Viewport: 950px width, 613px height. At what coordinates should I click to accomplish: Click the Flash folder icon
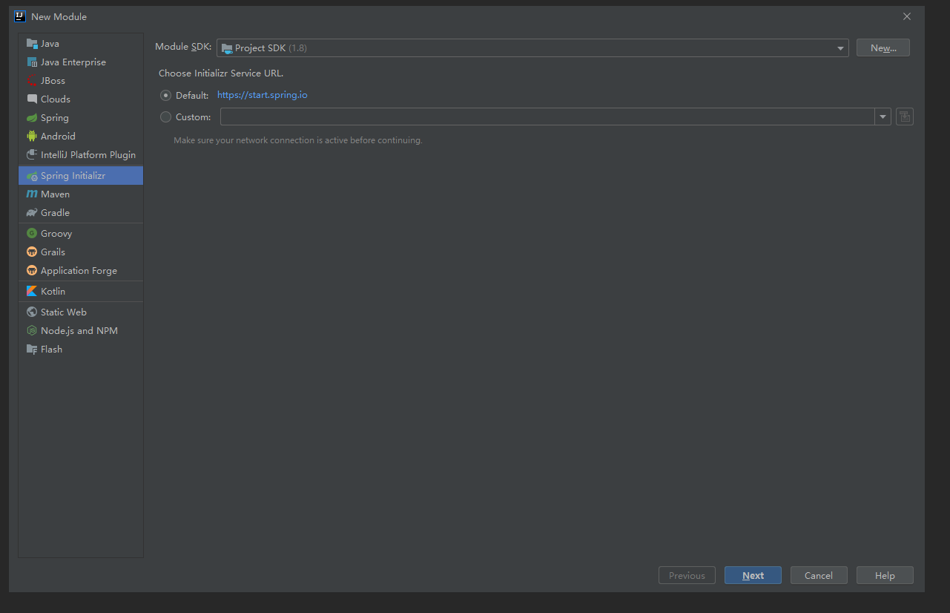tap(32, 350)
